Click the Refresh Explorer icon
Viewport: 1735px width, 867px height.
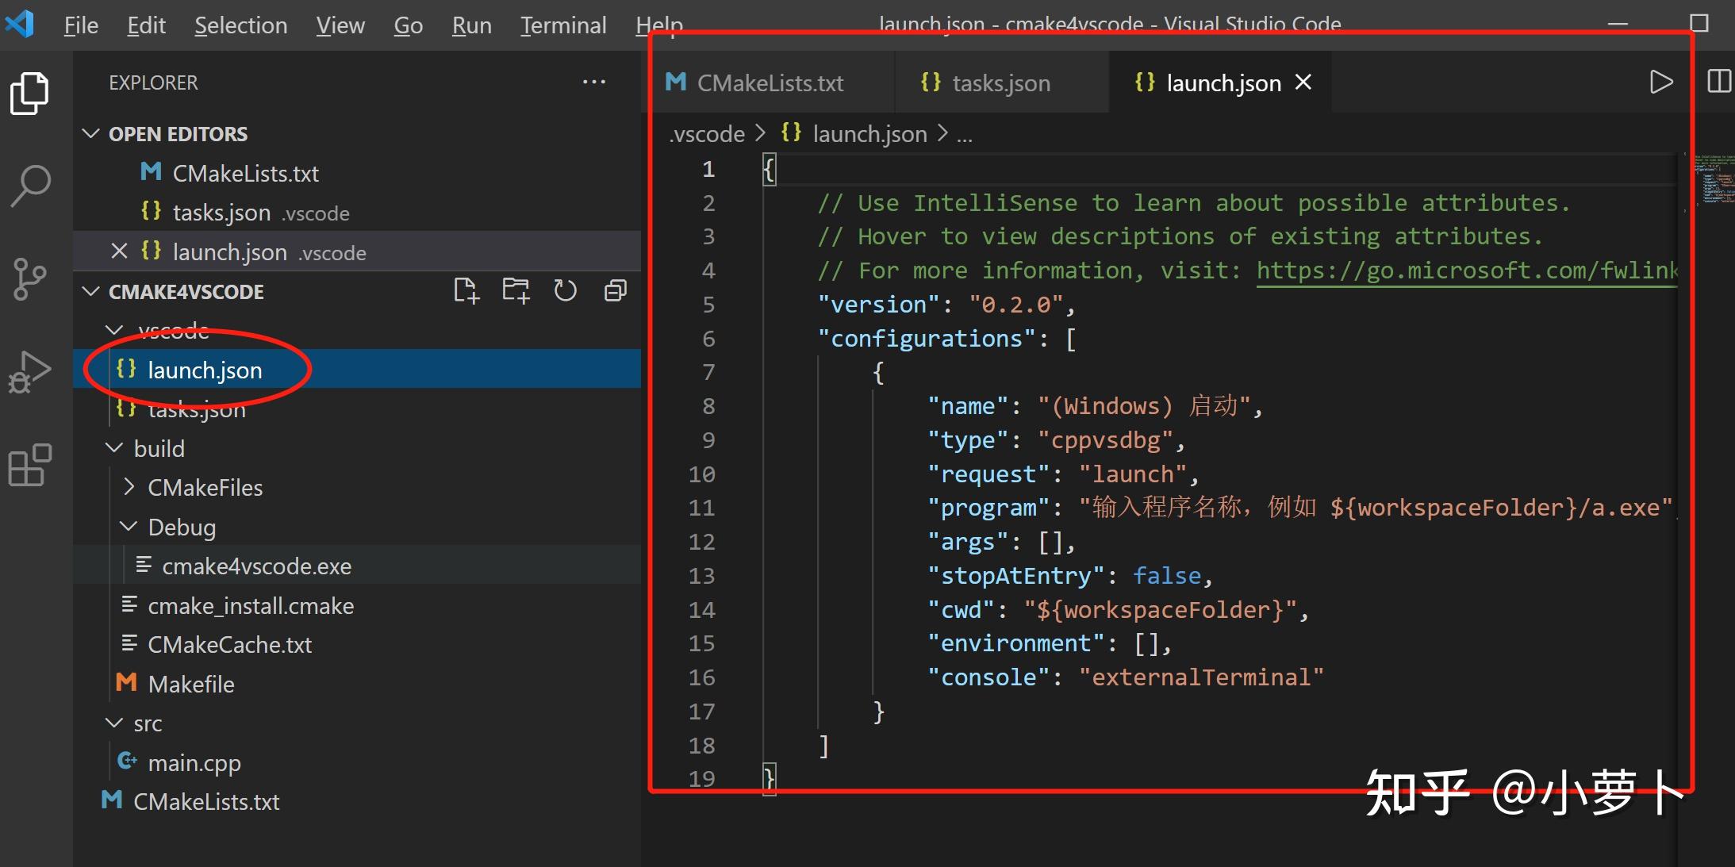[x=566, y=290]
